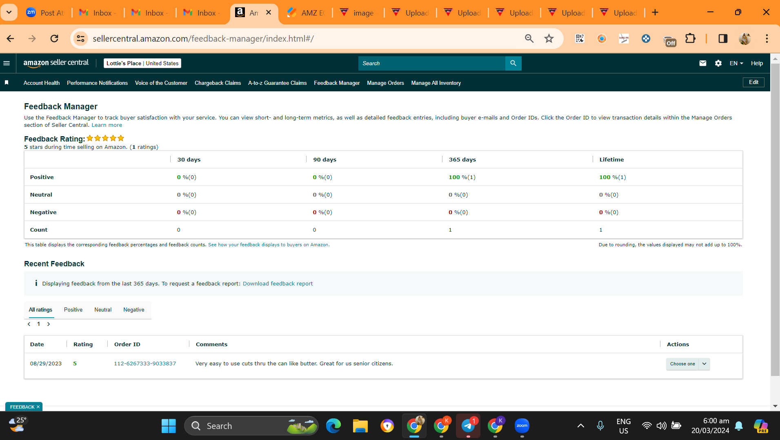Go to Manage All Inventory
The image size is (780, 440).
coord(436,83)
